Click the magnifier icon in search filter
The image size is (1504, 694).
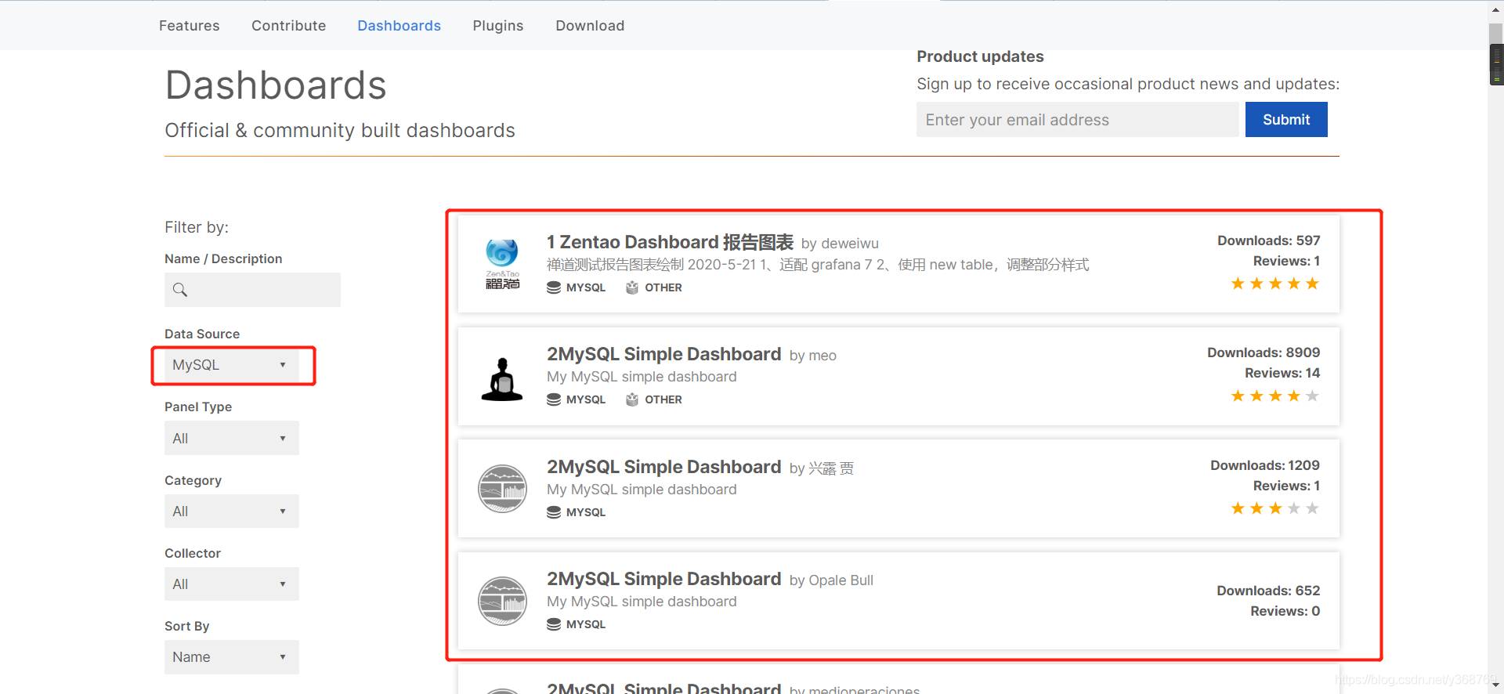pos(180,290)
